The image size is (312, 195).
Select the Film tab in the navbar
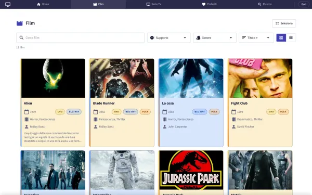[x=98, y=4]
